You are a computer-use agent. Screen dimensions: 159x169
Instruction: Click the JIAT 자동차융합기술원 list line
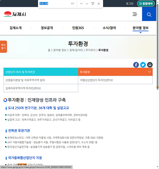52,142
